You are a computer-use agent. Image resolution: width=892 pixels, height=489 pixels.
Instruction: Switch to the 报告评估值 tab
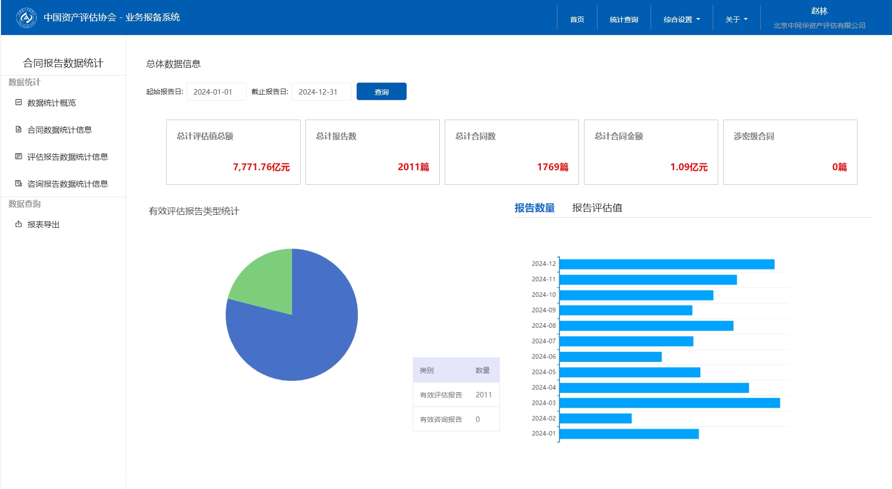597,208
